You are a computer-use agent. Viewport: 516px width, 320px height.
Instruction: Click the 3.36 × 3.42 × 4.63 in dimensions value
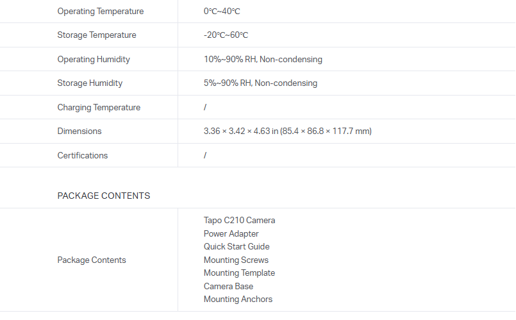pyautogui.click(x=287, y=131)
